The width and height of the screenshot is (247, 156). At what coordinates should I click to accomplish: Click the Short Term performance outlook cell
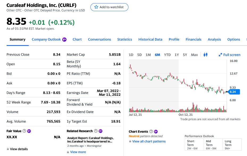click(x=194, y=145)
